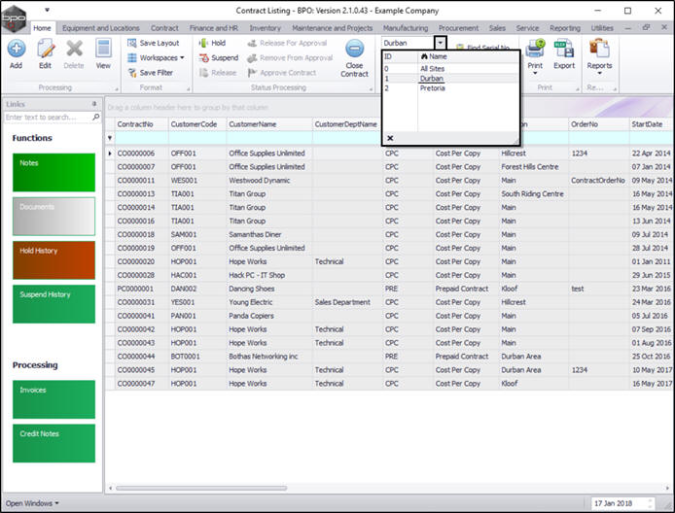Click the Hold status button
The image size is (675, 513).
coord(212,43)
